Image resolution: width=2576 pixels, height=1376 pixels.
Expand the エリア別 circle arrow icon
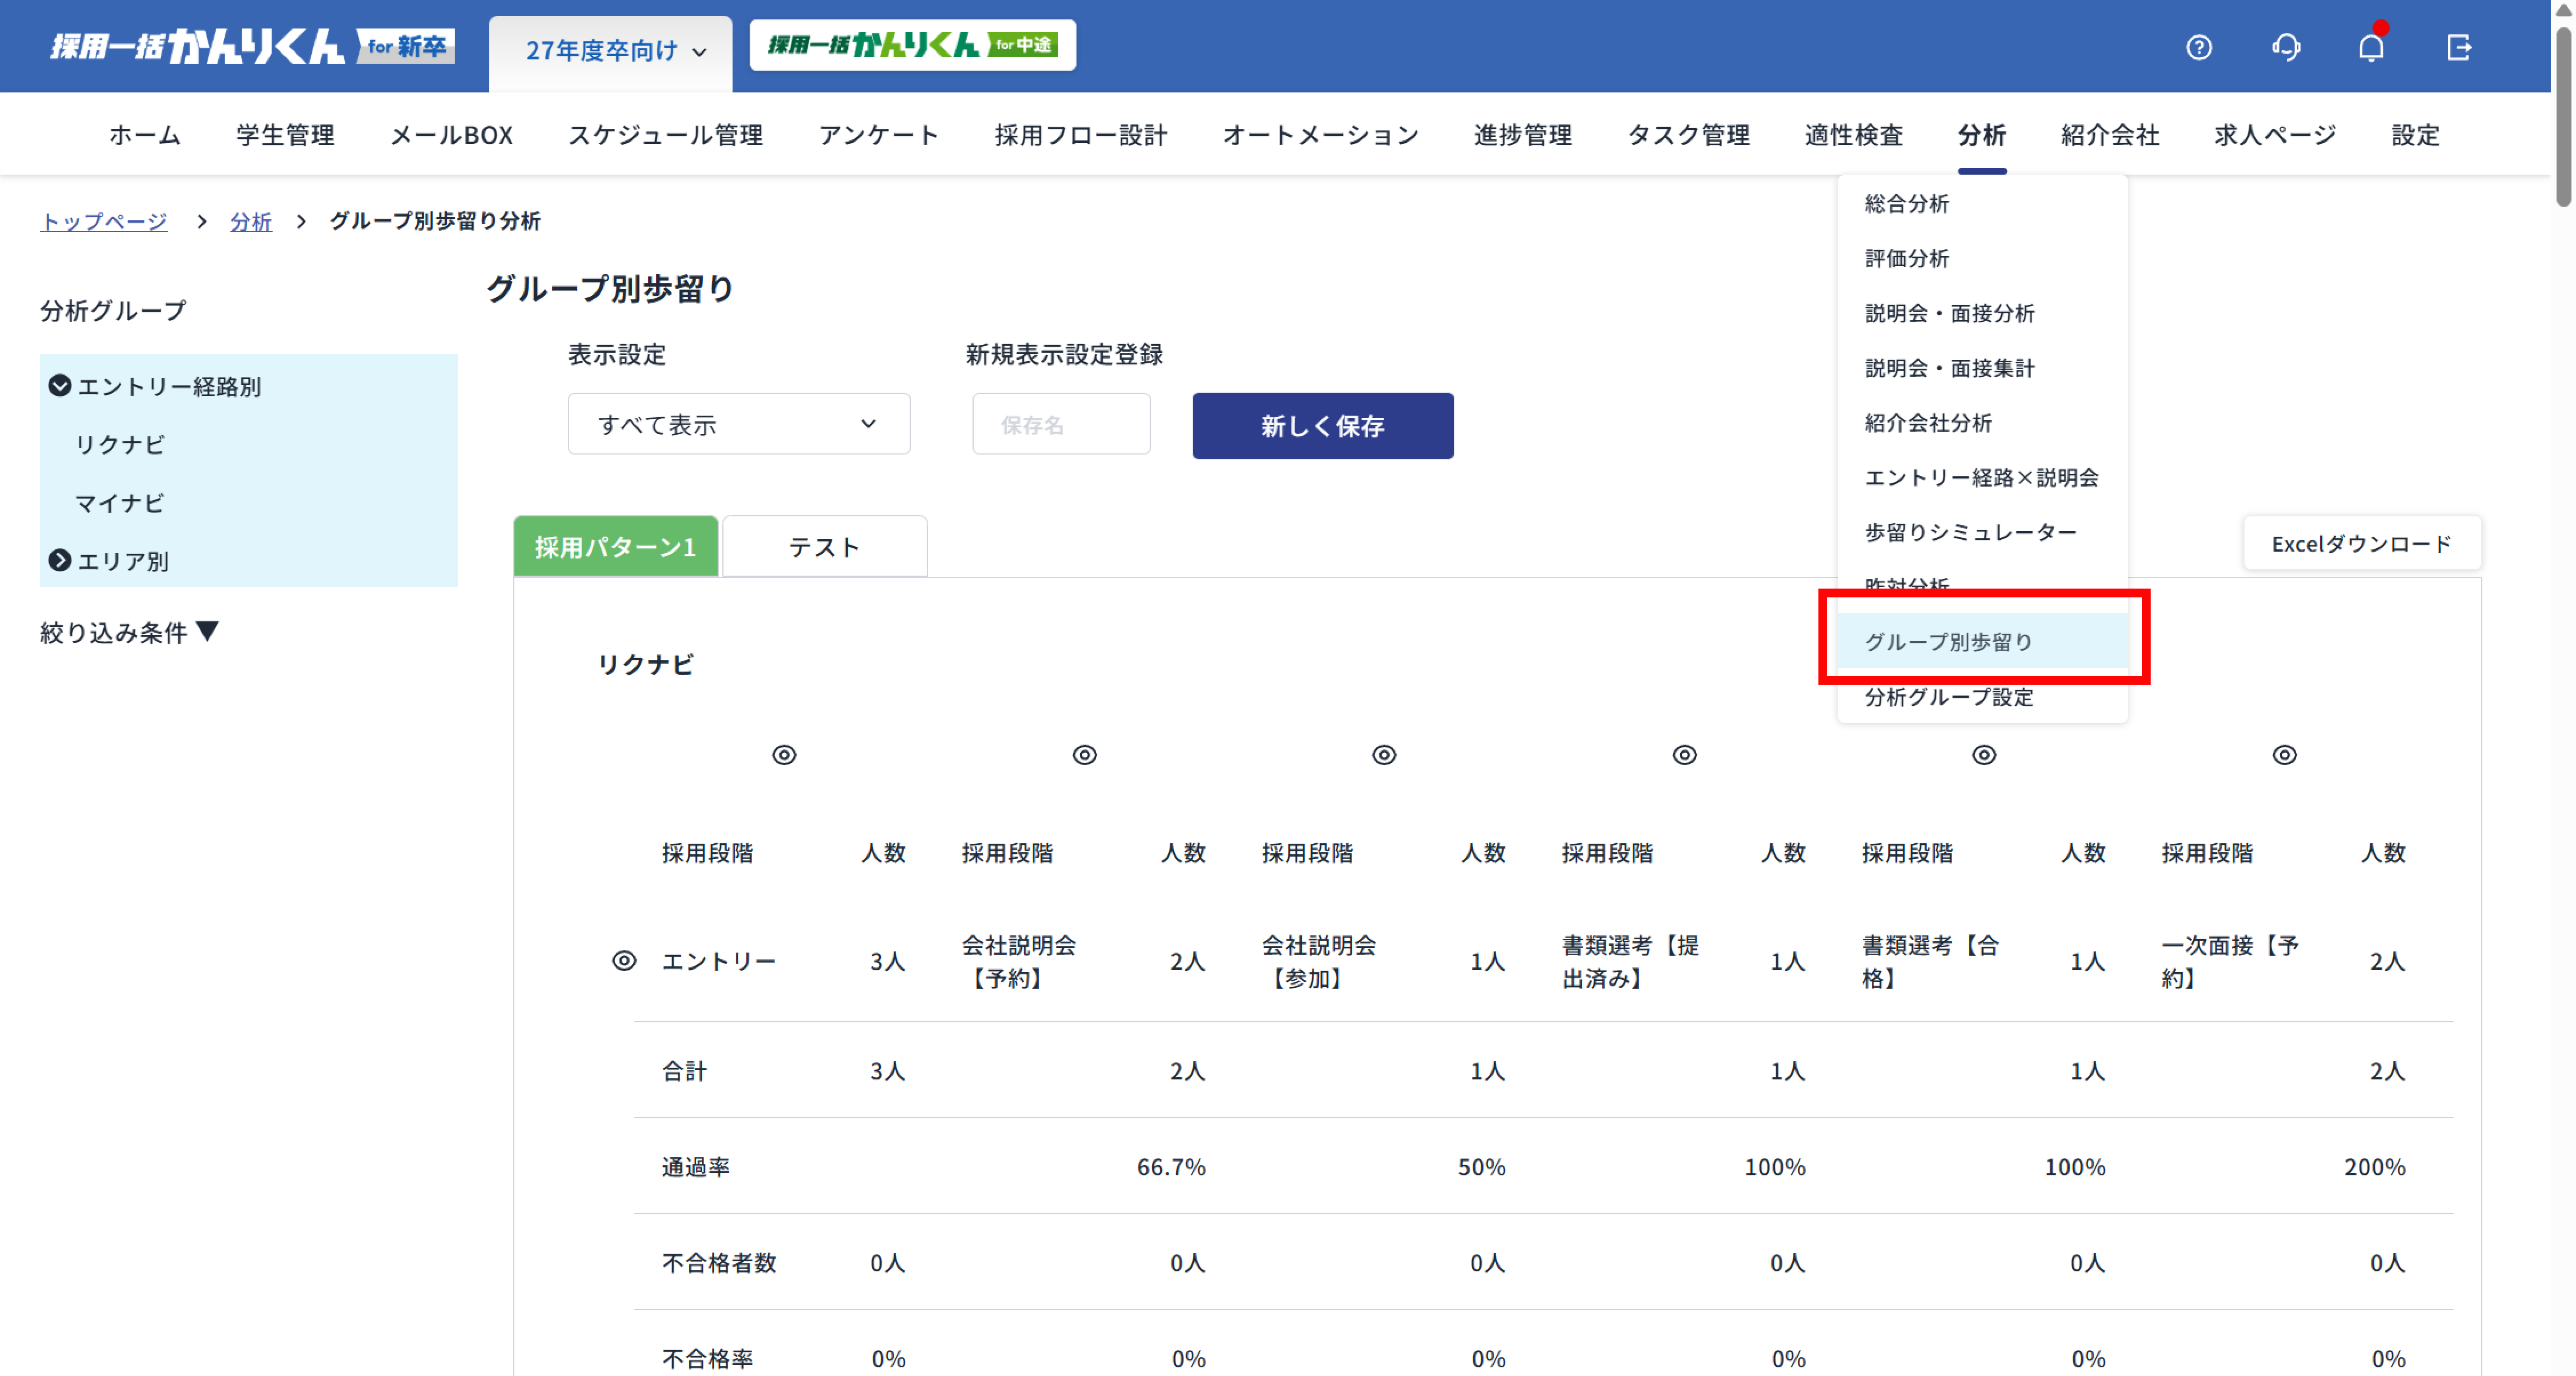coord(60,560)
